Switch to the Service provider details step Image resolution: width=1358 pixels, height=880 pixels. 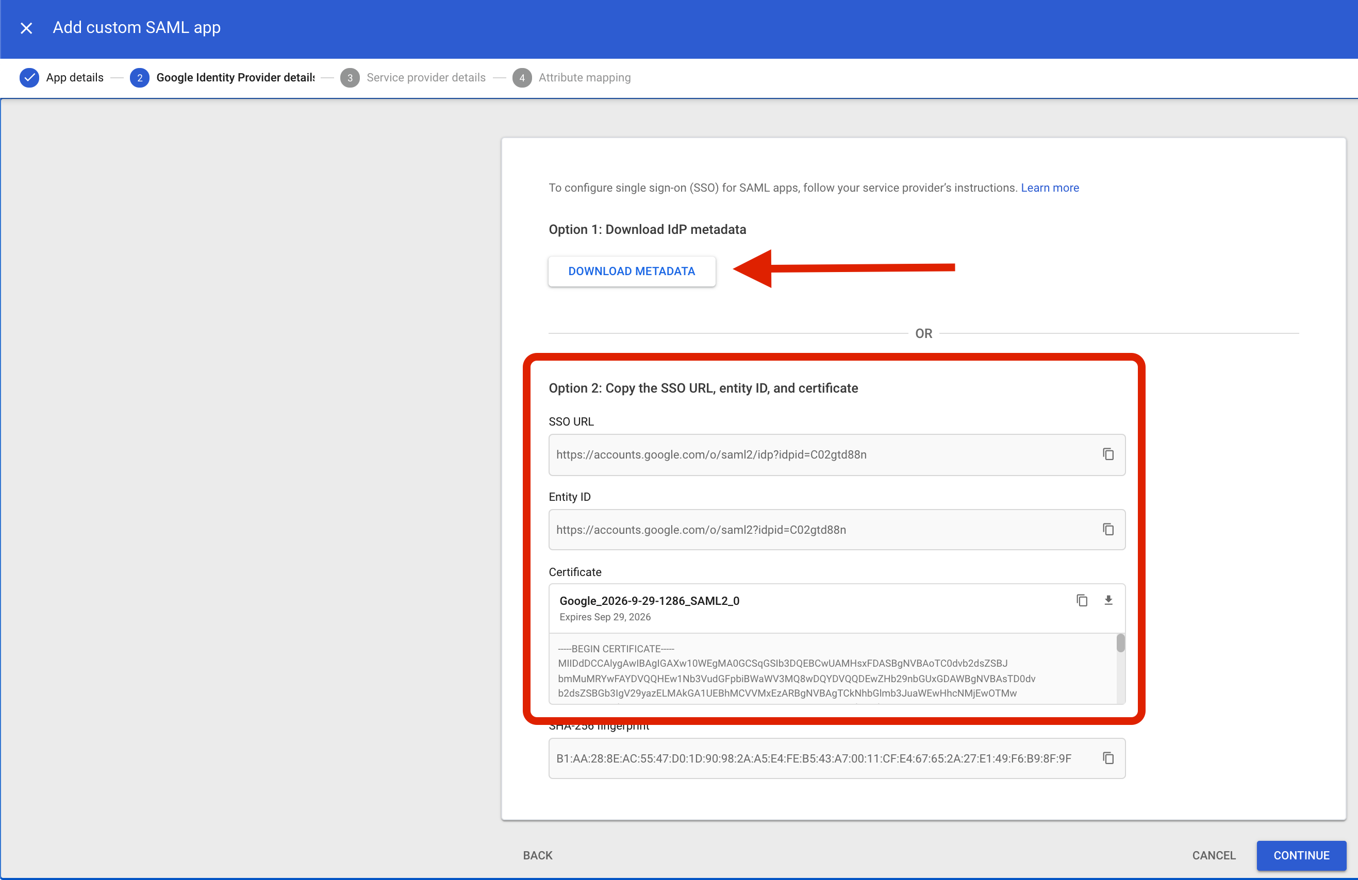(426, 78)
